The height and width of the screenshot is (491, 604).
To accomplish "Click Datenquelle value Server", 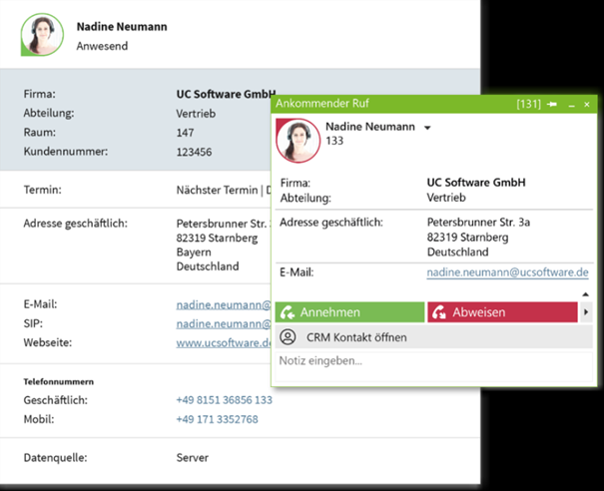I will (193, 457).
